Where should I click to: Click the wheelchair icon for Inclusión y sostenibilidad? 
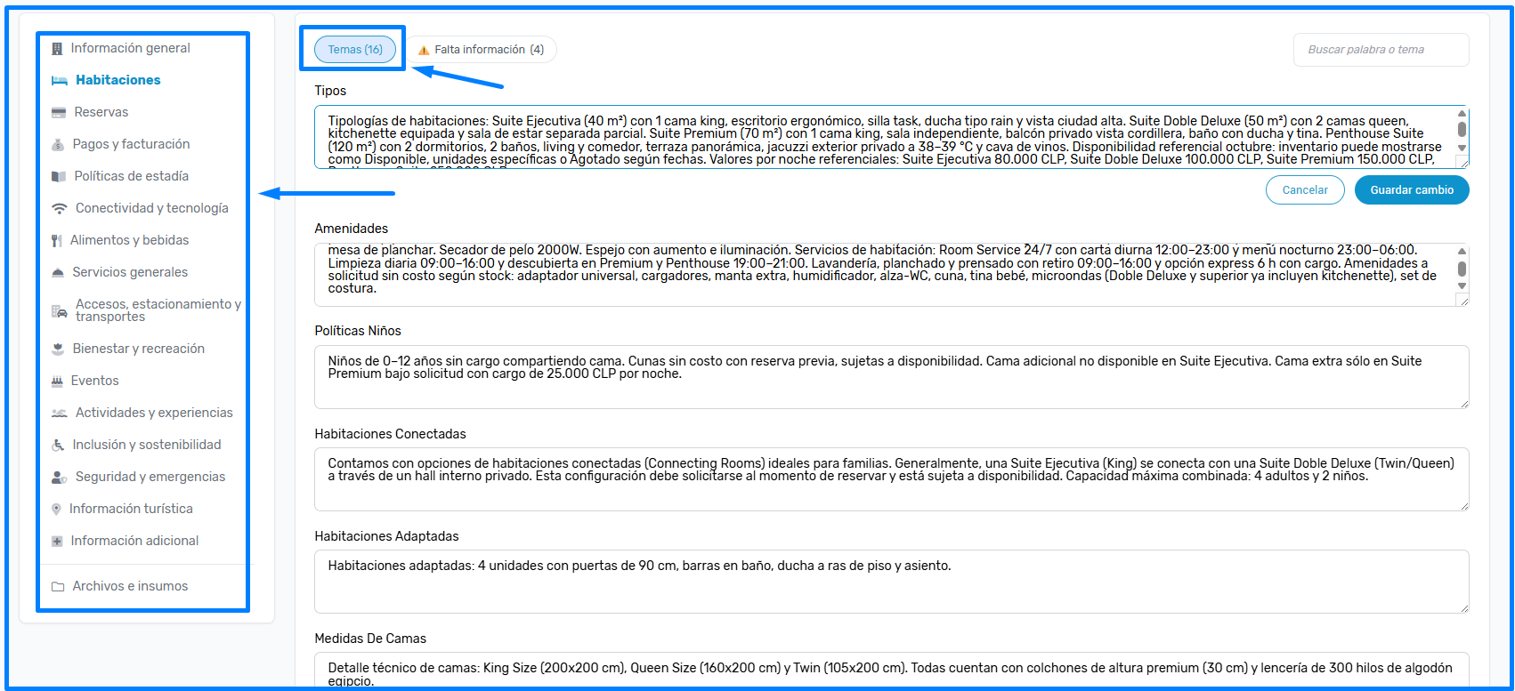pos(58,445)
